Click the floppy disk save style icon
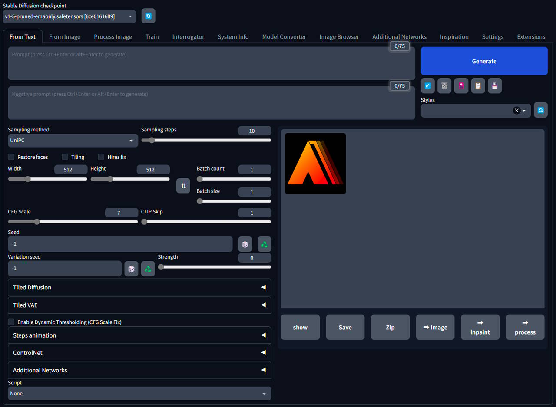This screenshot has height=407, width=556. 494,86
